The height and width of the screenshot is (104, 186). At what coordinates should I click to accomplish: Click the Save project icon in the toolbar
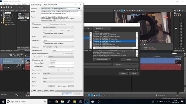[x=6, y=7]
